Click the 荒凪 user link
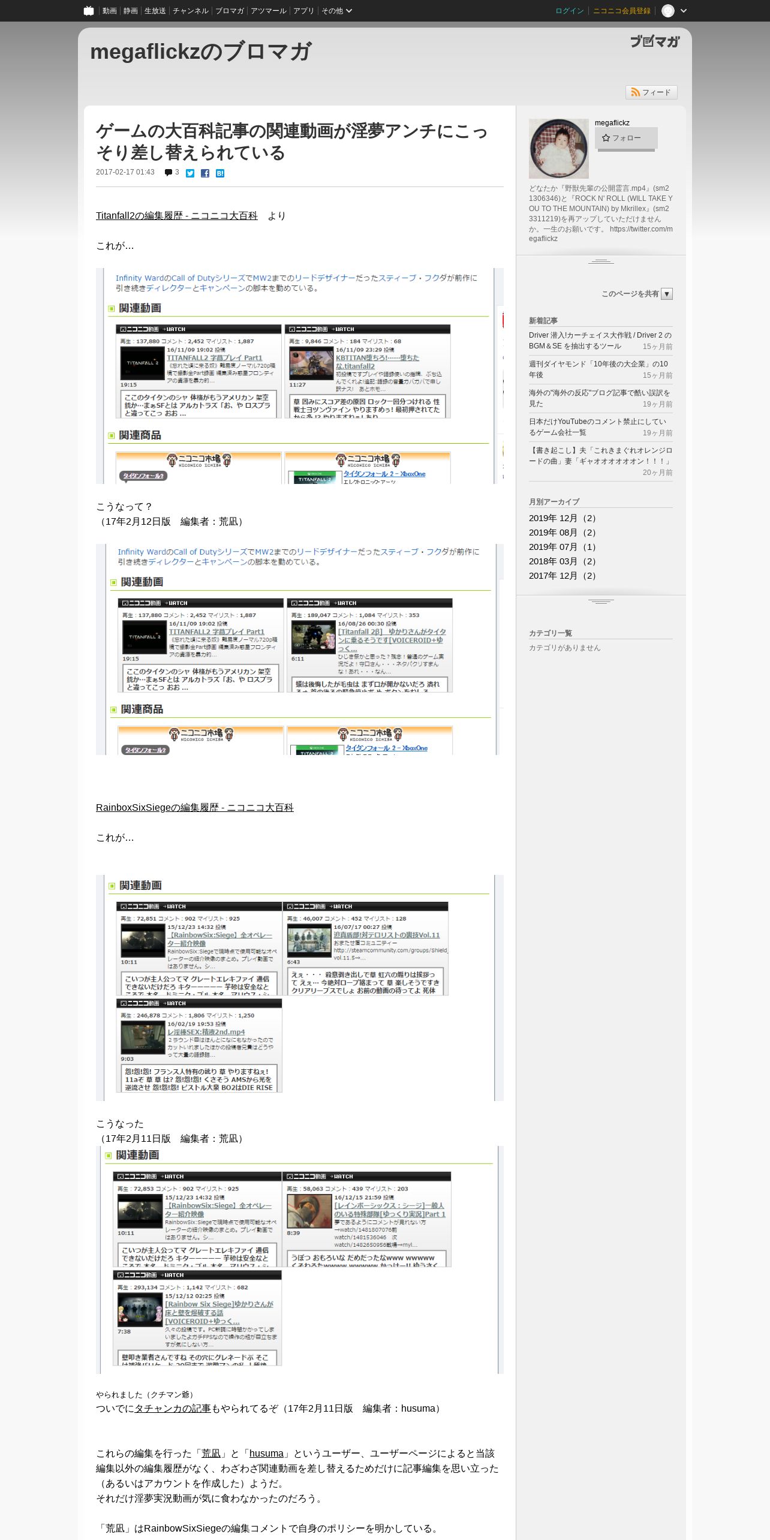 pyautogui.click(x=211, y=1454)
